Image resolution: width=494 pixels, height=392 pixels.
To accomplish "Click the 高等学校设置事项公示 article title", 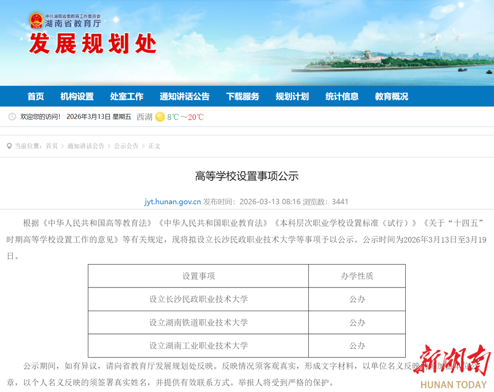I will (x=247, y=176).
